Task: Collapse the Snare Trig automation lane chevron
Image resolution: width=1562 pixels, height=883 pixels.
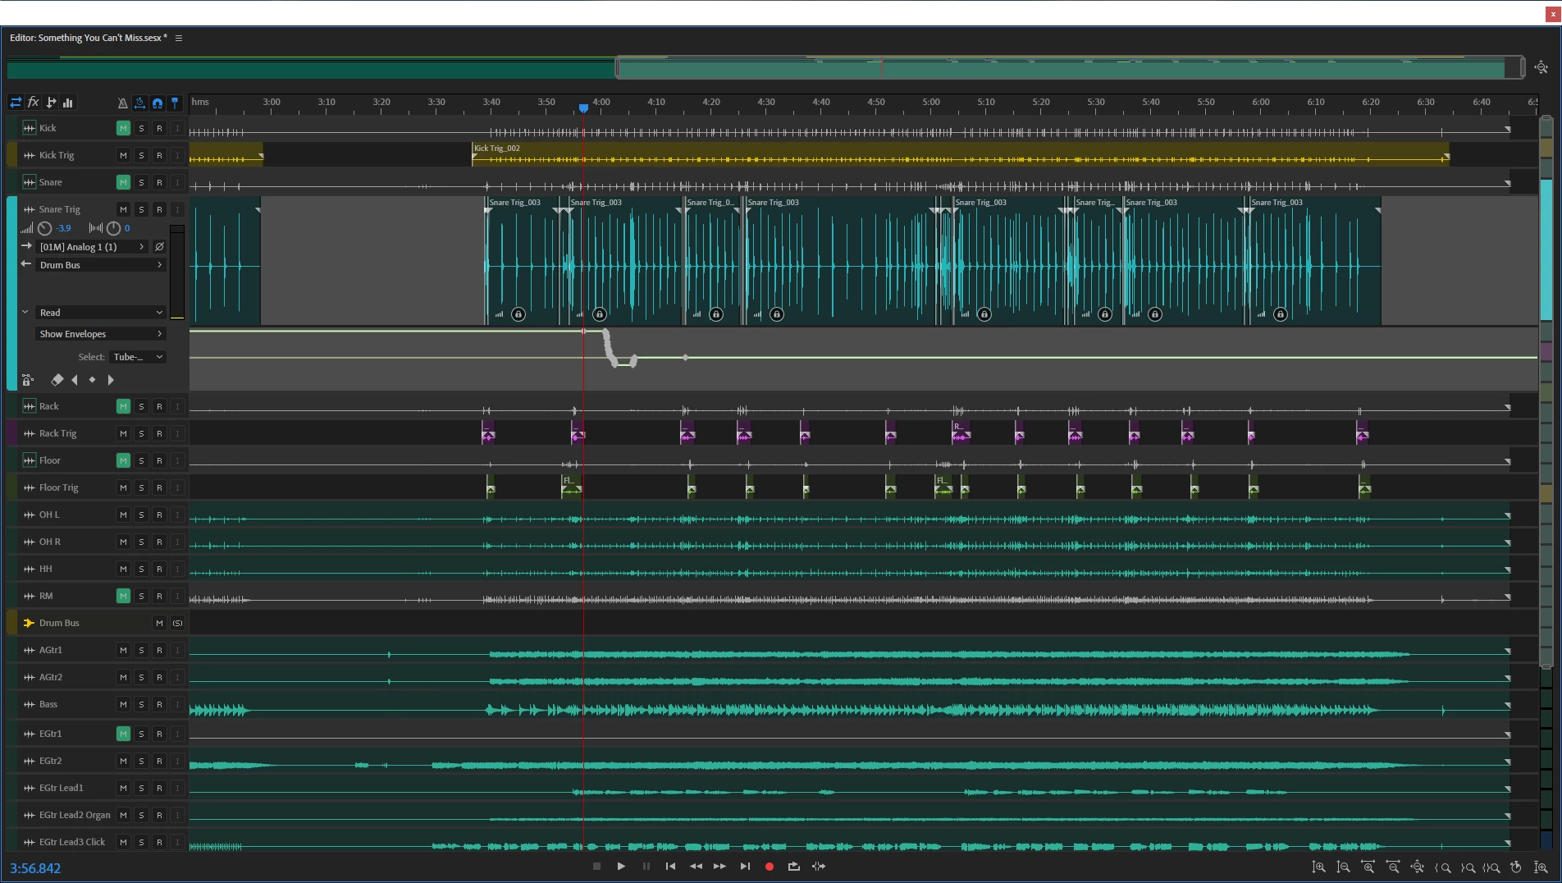Action: (x=25, y=313)
